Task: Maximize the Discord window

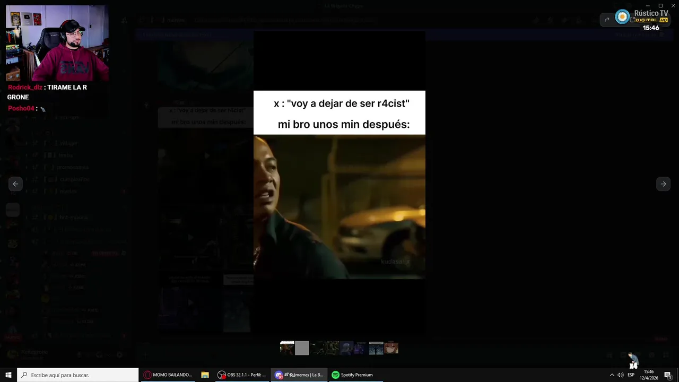Action: (660, 5)
